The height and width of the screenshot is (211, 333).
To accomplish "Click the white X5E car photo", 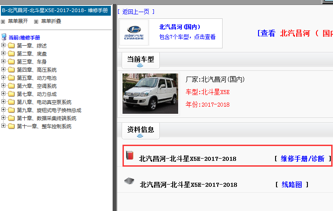I will click(x=150, y=94).
